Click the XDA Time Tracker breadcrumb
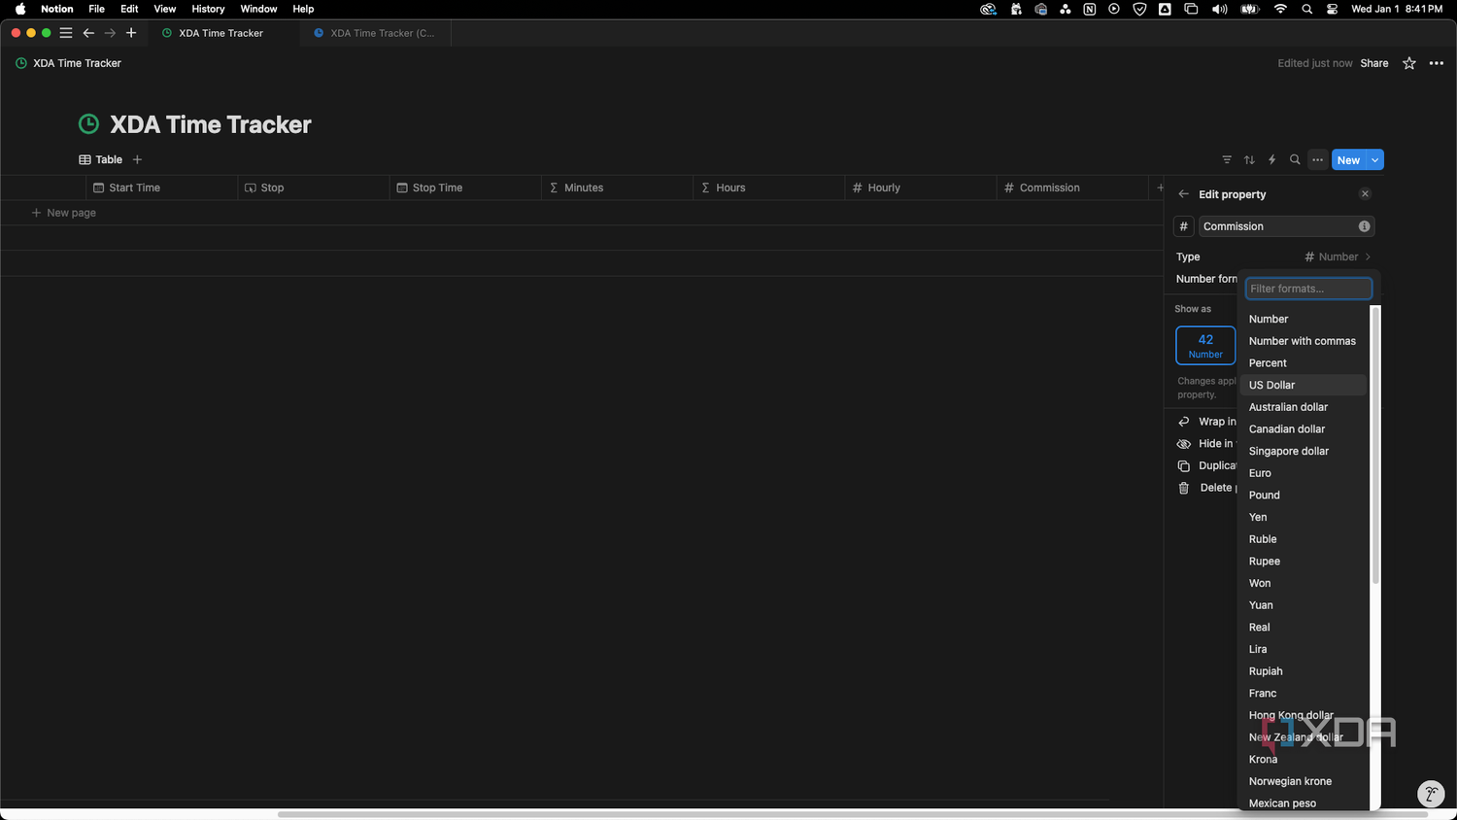 pyautogui.click(x=69, y=63)
